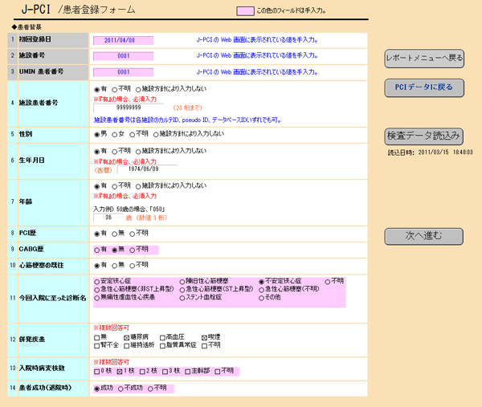Check 無 under 併発疾患
This screenshot has width=482, height=407.
pyautogui.click(x=97, y=338)
